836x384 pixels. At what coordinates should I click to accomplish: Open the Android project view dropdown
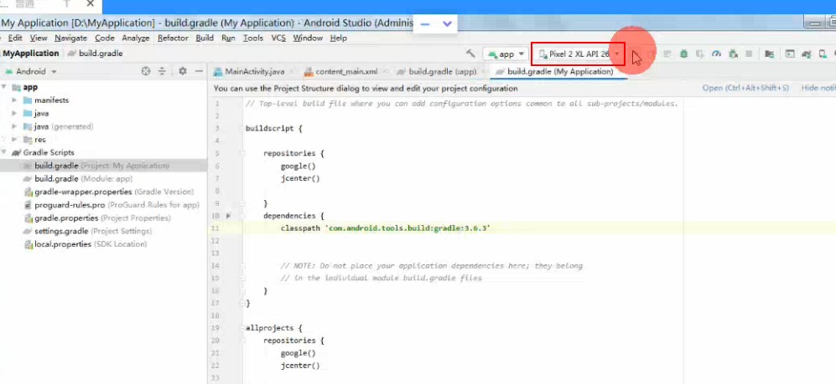click(30, 71)
